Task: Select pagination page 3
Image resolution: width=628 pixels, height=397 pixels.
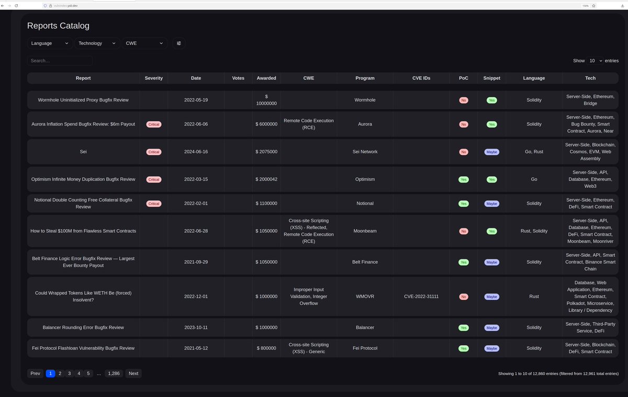Action: (70, 373)
